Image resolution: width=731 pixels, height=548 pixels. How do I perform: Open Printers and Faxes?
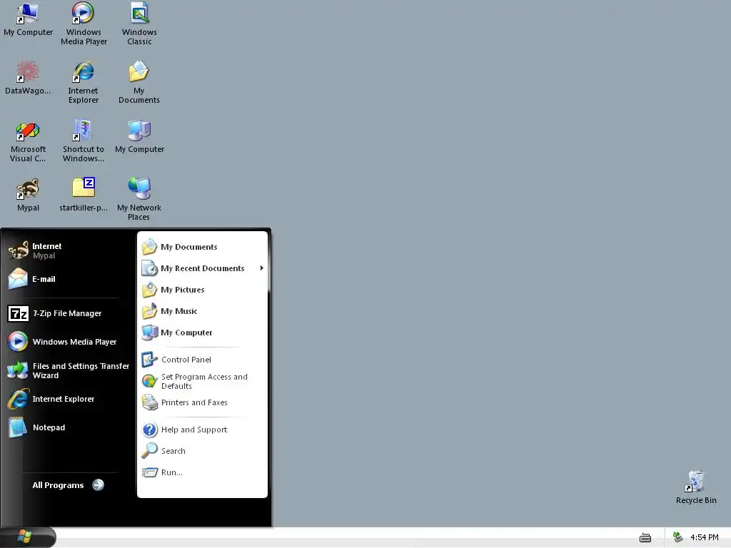pyautogui.click(x=202, y=402)
